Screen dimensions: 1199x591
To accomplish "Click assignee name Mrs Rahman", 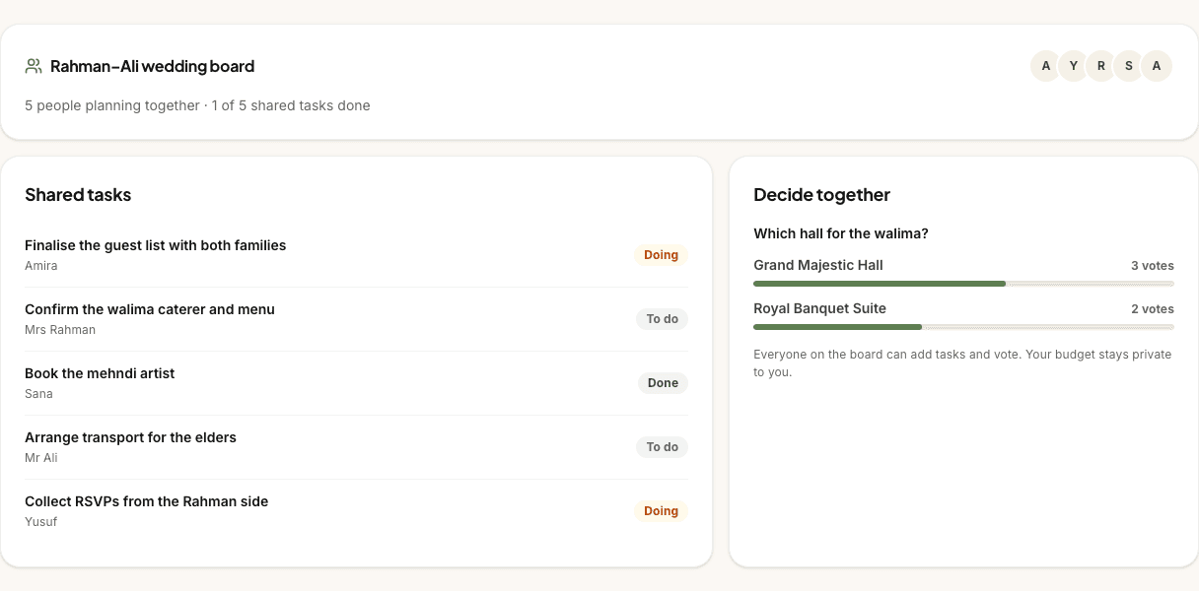I will (x=60, y=330).
